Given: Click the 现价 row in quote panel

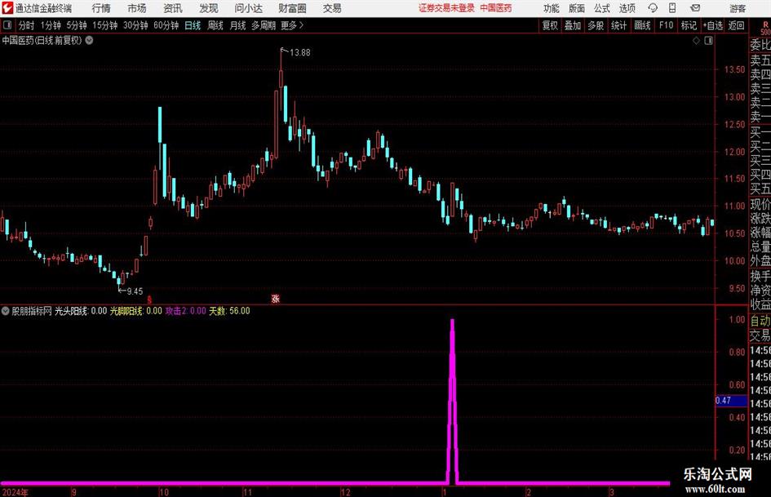Looking at the screenshot, I should click(760, 204).
